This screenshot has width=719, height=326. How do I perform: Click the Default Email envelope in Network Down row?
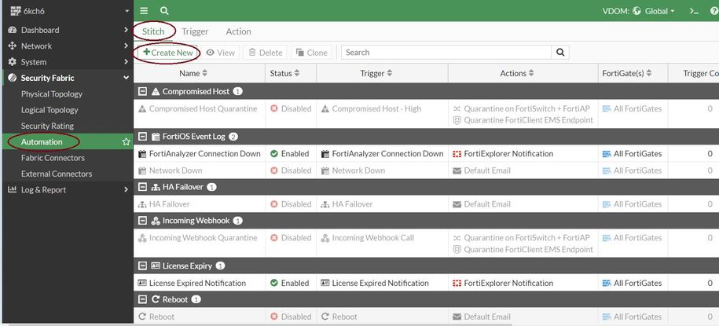pyautogui.click(x=457, y=170)
